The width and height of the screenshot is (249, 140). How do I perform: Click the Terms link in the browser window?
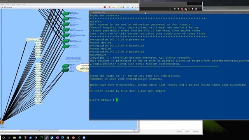187,131
